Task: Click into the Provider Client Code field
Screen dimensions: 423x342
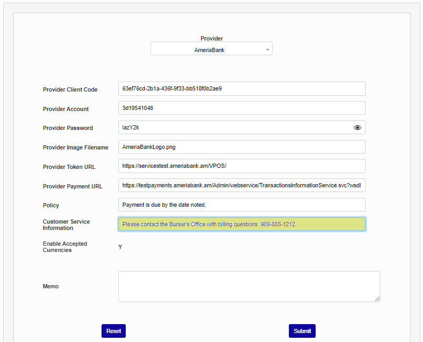Action: 241,89
